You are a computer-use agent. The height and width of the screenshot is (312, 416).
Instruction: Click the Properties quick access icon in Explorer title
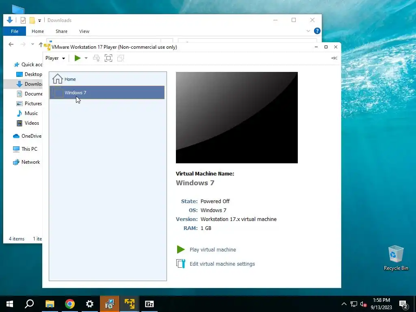click(x=23, y=20)
